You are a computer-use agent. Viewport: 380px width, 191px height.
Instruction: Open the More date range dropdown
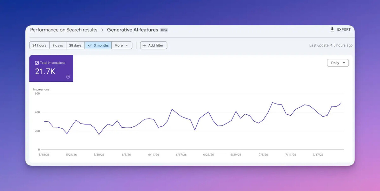(122, 45)
